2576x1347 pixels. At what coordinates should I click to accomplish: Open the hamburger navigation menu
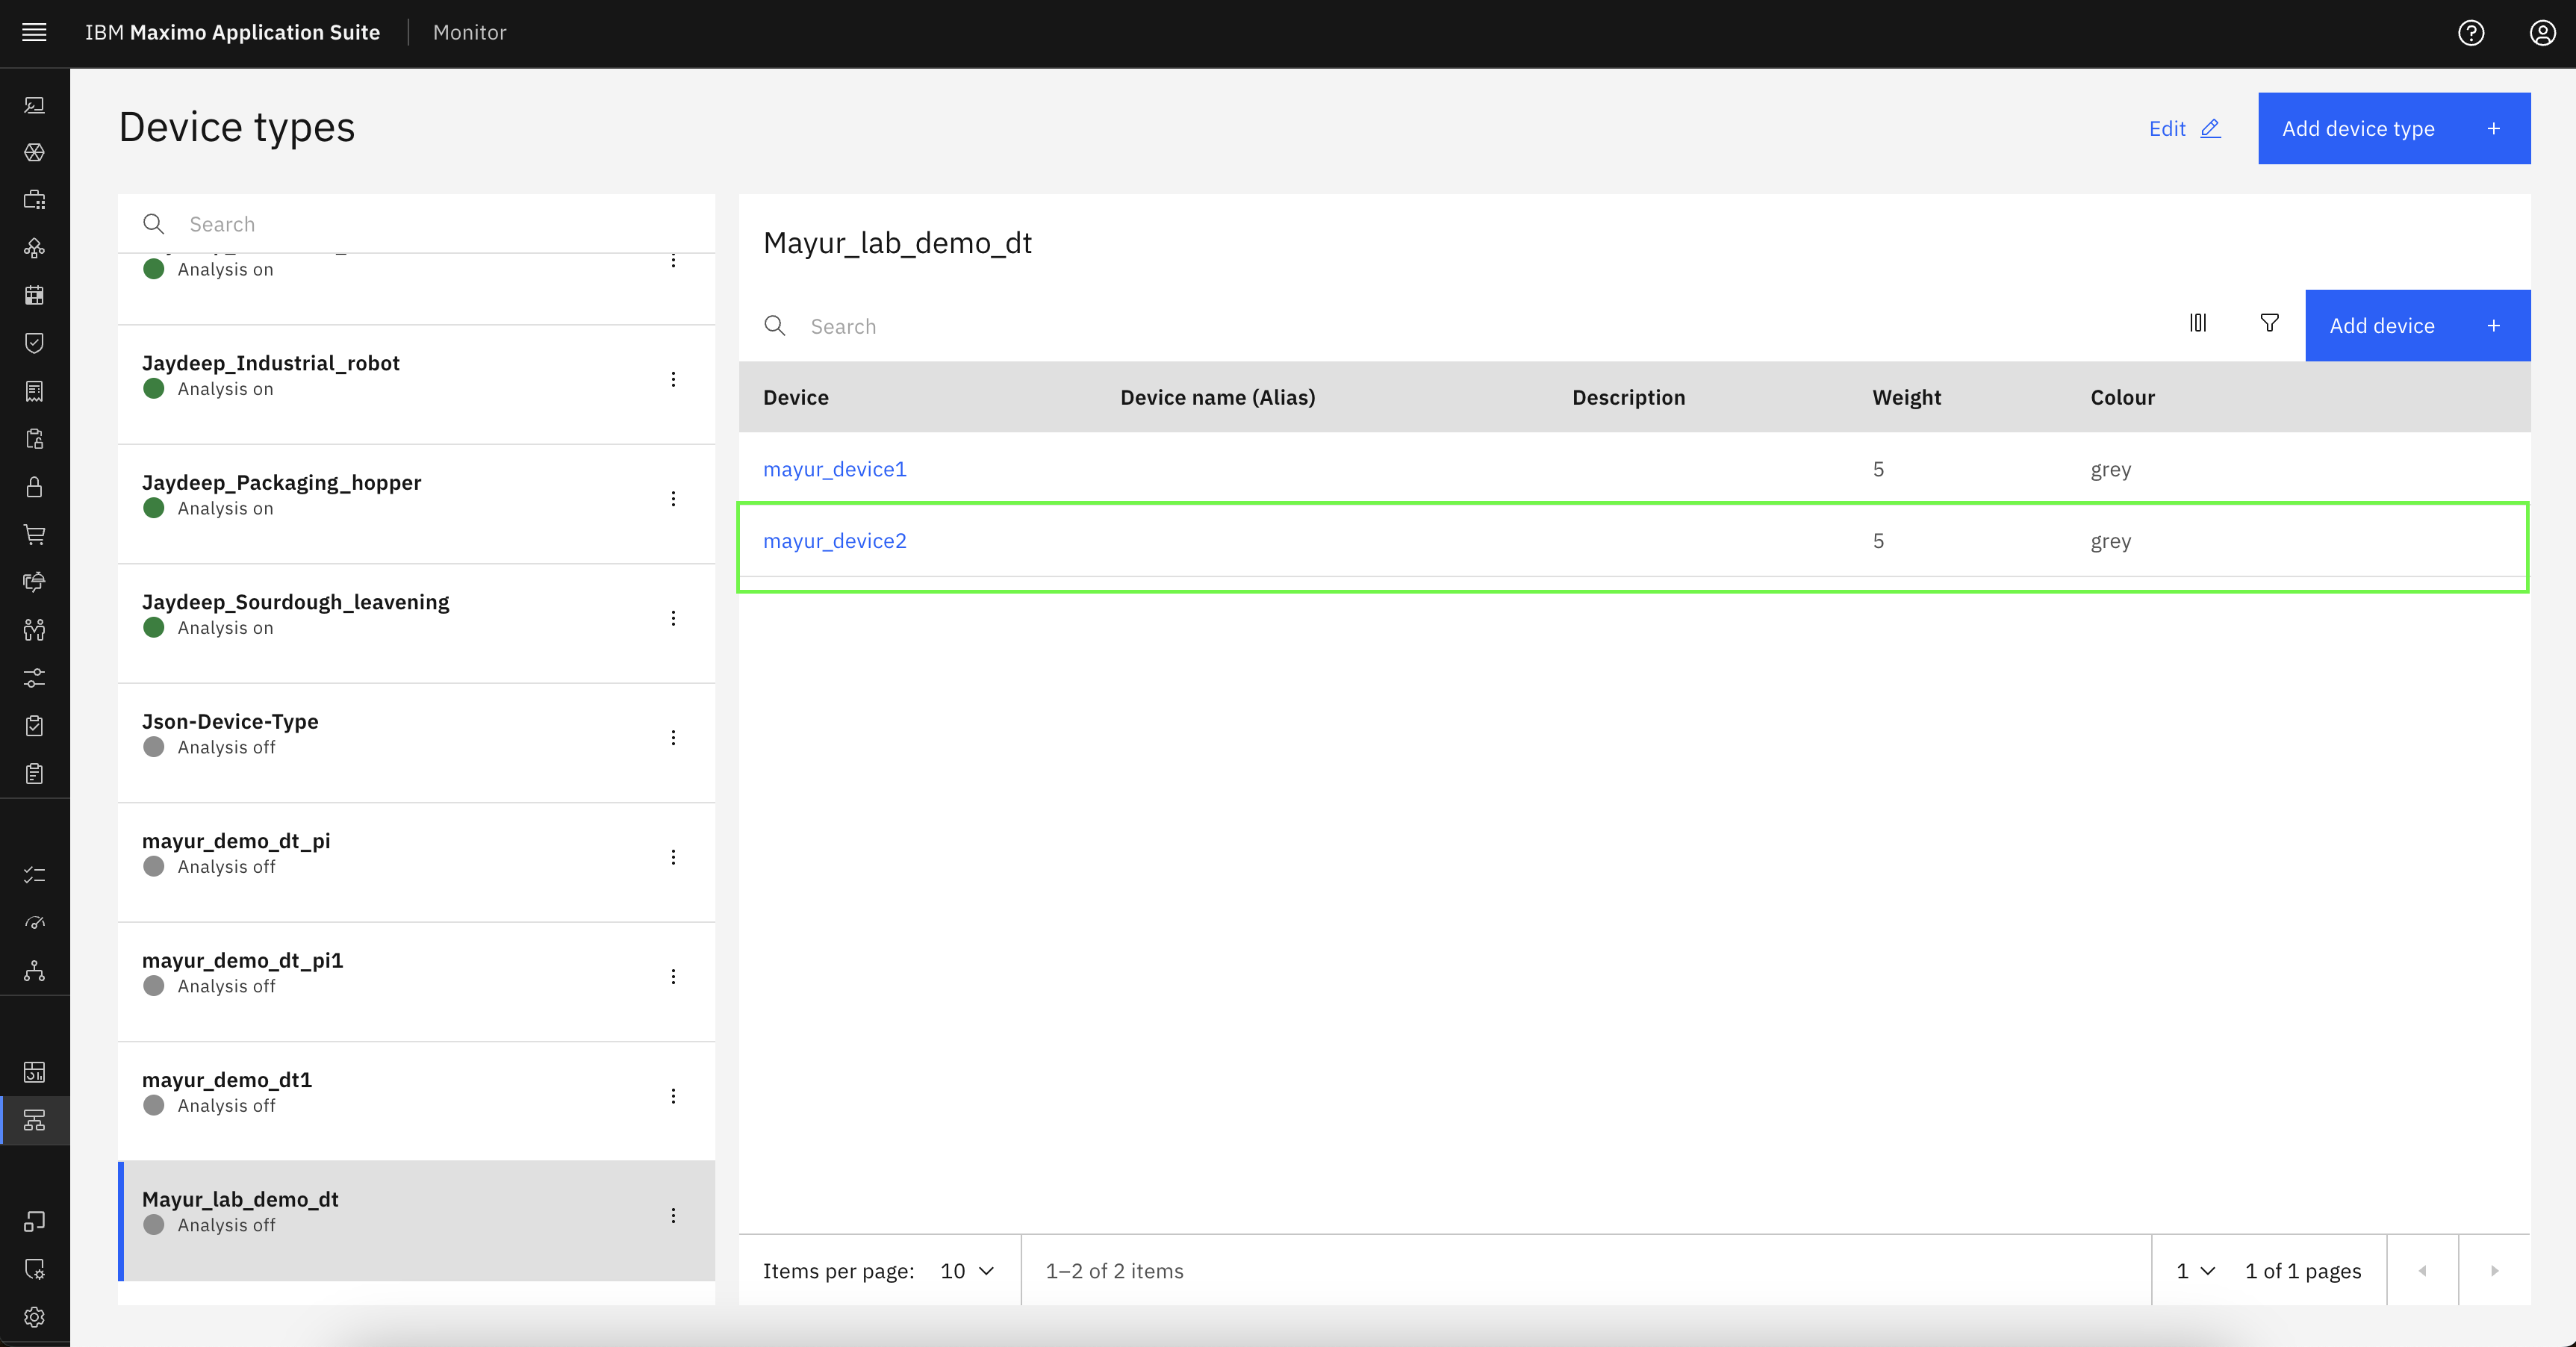pos(34,32)
